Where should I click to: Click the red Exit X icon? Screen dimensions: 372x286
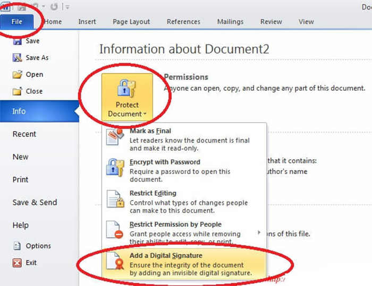click(x=17, y=263)
